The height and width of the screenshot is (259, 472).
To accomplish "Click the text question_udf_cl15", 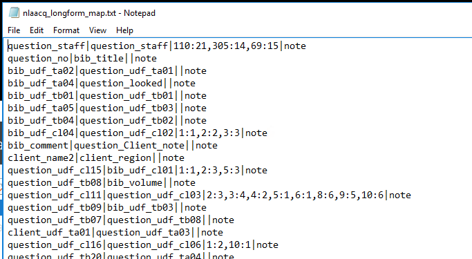I will [x=55, y=171].
